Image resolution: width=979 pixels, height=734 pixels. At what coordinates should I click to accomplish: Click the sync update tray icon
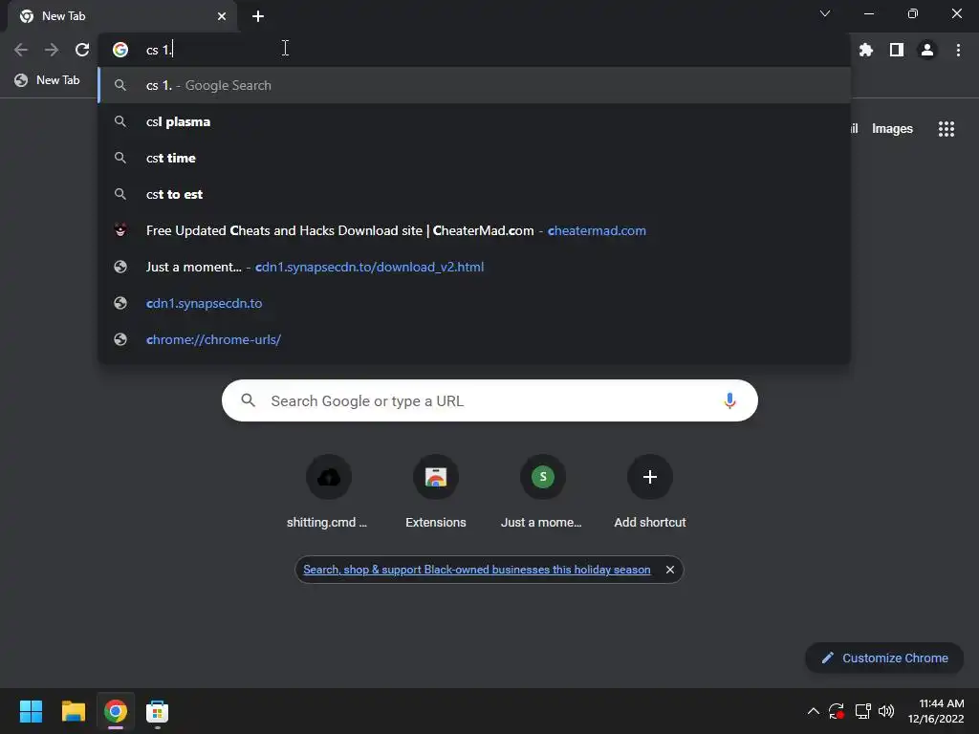pos(836,711)
